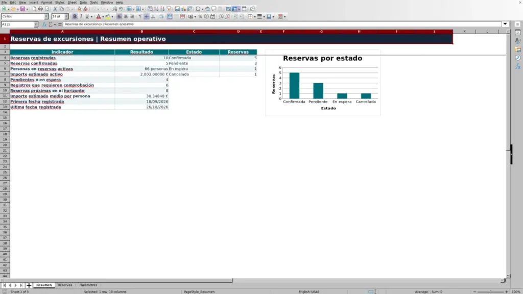Go to the last sheet tab
Viewport: 523px width, 294px height.
tap(21, 285)
